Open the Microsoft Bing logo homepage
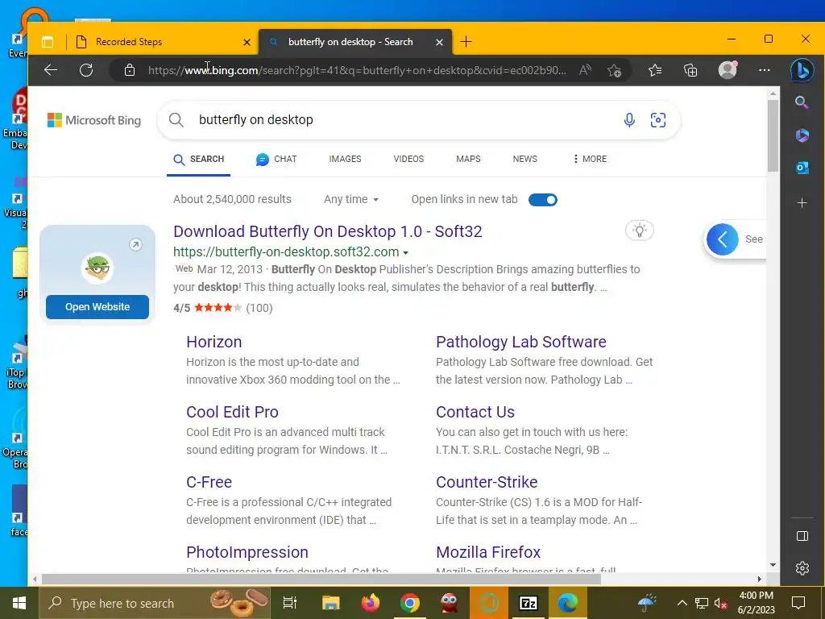The width and height of the screenshot is (825, 619). point(94,120)
